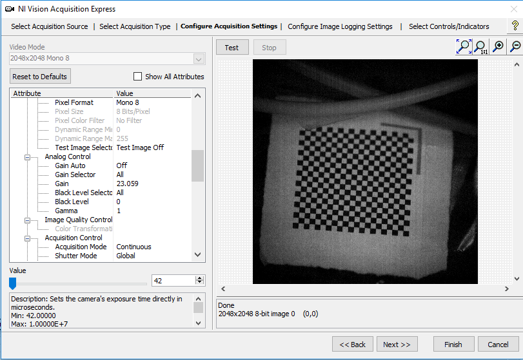Go to the Select Controls/Indicators tab
This screenshot has width=523, height=360.
point(449,26)
